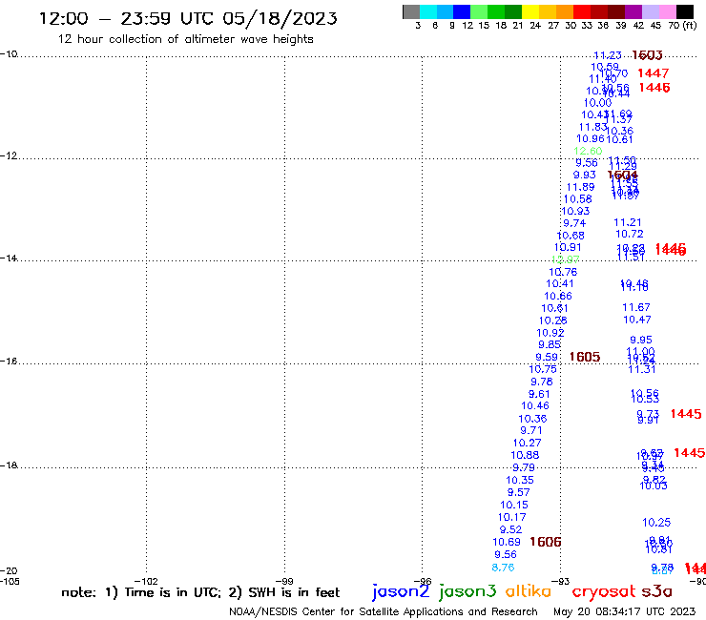Click the dark red time label 1605
This screenshot has width=706, height=620.
pyautogui.click(x=585, y=357)
